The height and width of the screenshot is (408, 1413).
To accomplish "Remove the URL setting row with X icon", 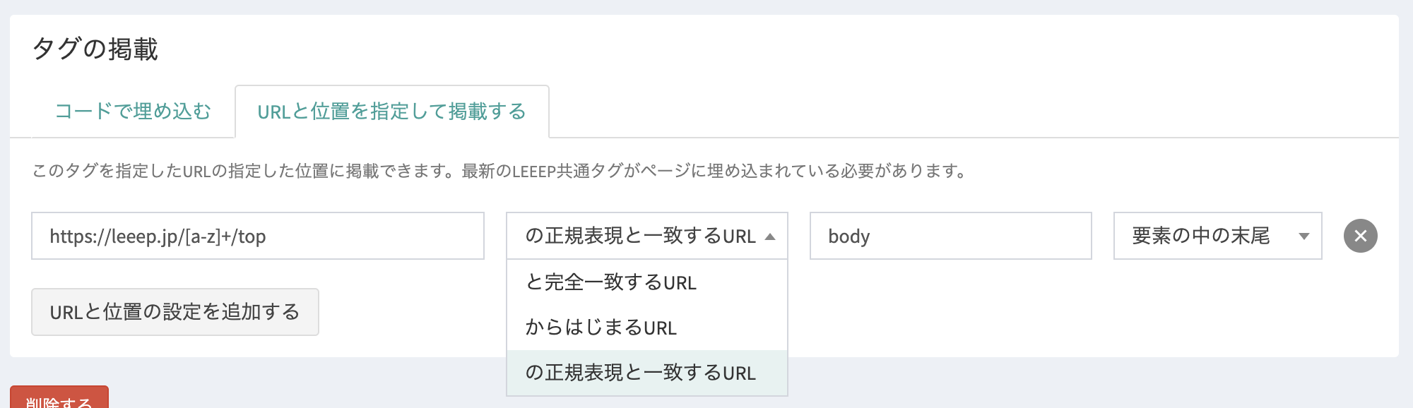I will pyautogui.click(x=1360, y=236).
